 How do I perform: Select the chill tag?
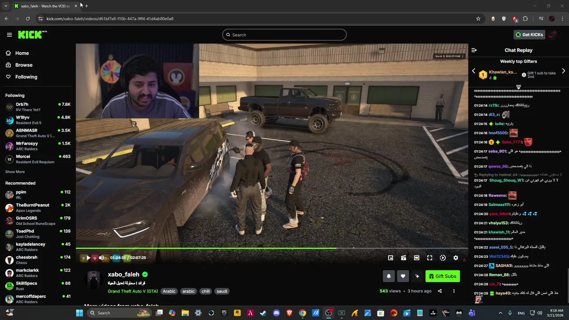coord(205,291)
